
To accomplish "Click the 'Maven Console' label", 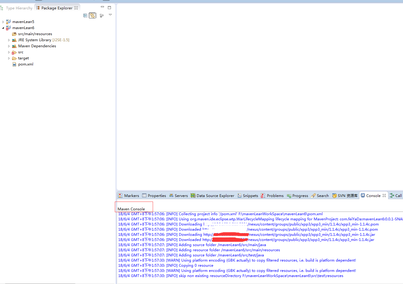I will pyautogui.click(x=131, y=209).
